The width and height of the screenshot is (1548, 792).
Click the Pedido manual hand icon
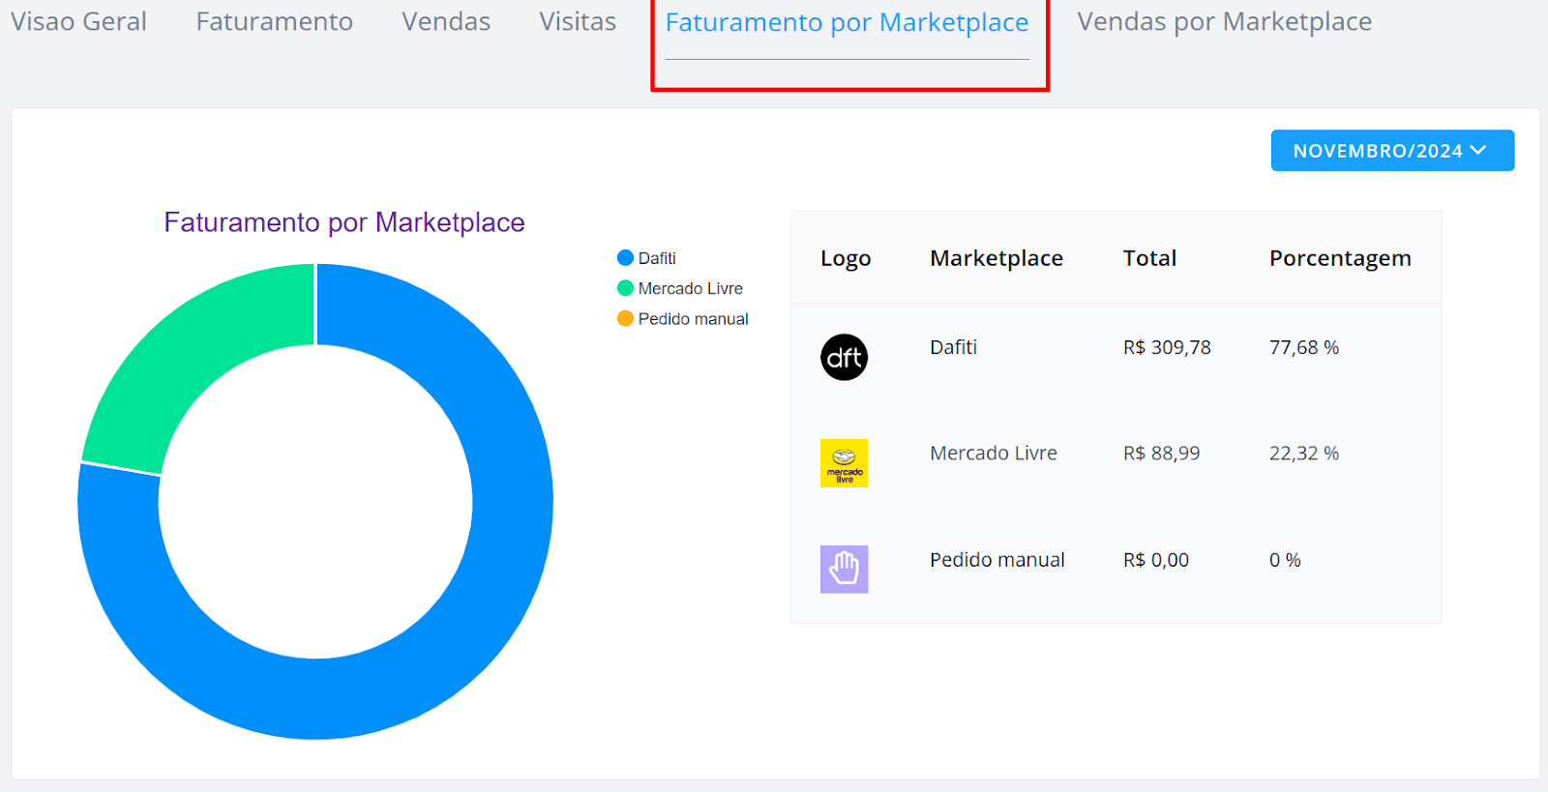click(x=844, y=569)
